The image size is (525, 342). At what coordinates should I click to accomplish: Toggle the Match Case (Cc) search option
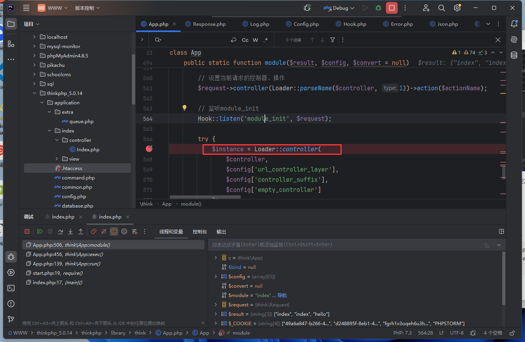coord(245,40)
